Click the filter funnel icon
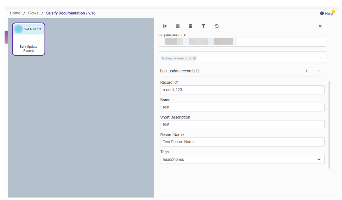The image size is (342, 200). click(203, 26)
